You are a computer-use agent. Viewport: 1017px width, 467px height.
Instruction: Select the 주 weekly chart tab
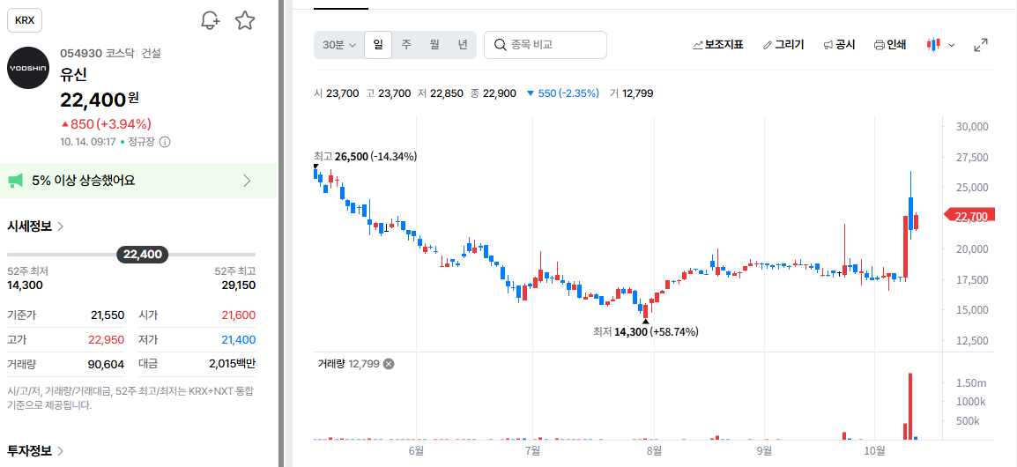[406, 45]
